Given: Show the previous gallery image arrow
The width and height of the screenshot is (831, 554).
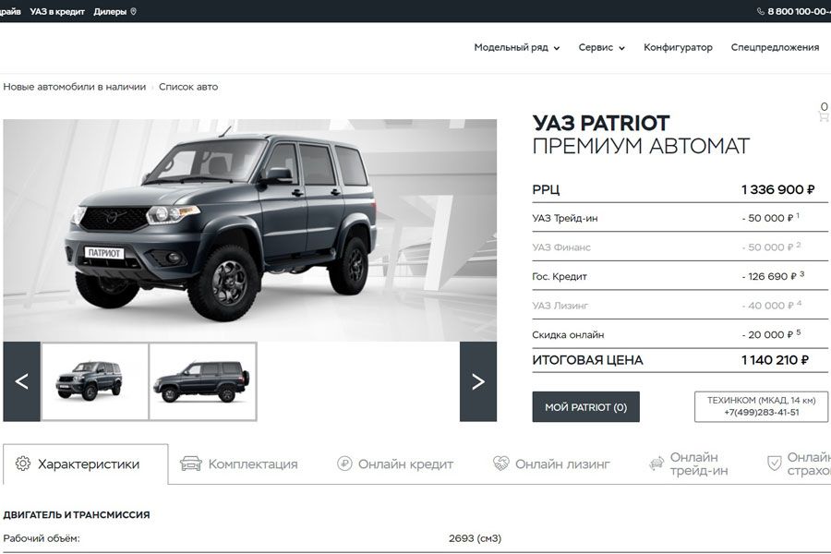Looking at the screenshot, I should coord(22,381).
